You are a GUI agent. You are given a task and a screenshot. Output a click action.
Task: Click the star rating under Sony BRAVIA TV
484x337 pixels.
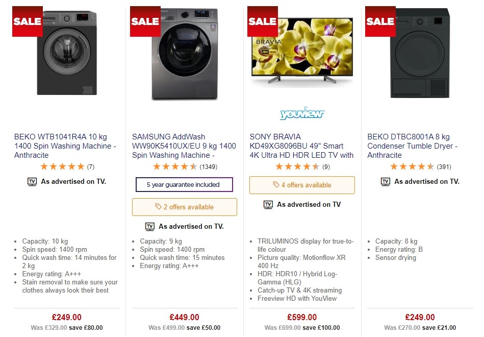(x=296, y=166)
